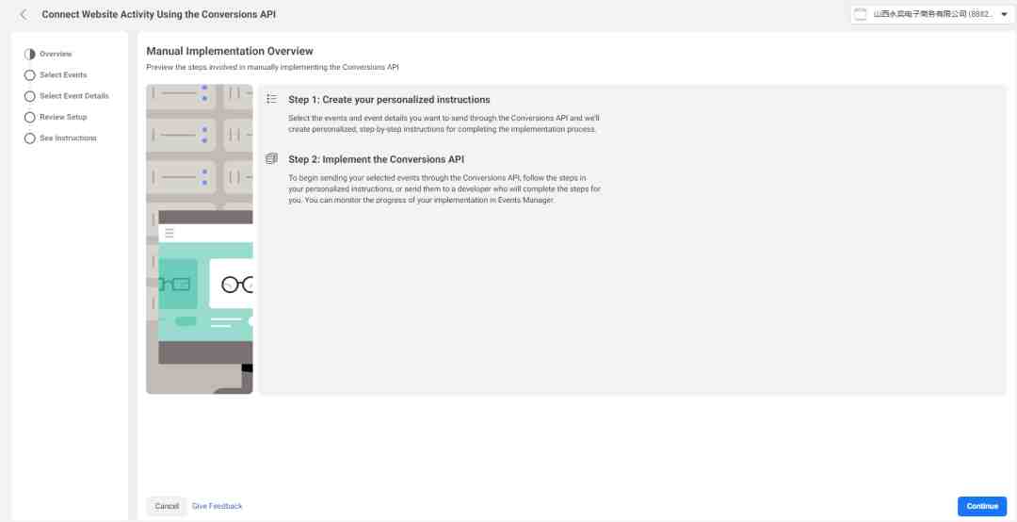Click the business account calendar icon
Image resolution: width=1017 pixels, height=522 pixels.
coord(860,14)
